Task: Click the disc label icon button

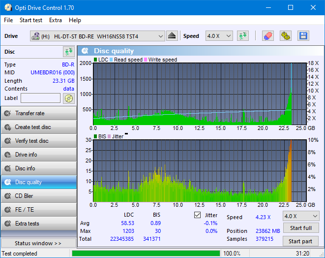Action: click(69, 98)
